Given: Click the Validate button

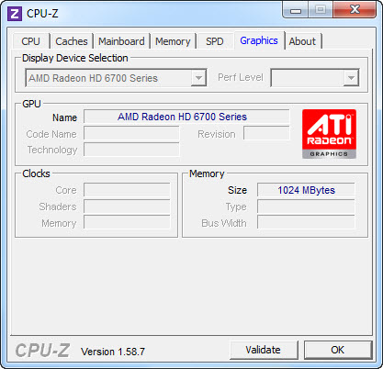Looking at the screenshot, I should coord(264,350).
